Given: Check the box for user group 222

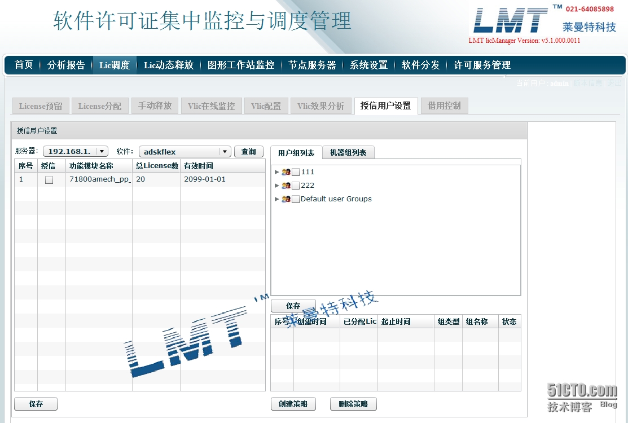Looking at the screenshot, I should 296,186.
